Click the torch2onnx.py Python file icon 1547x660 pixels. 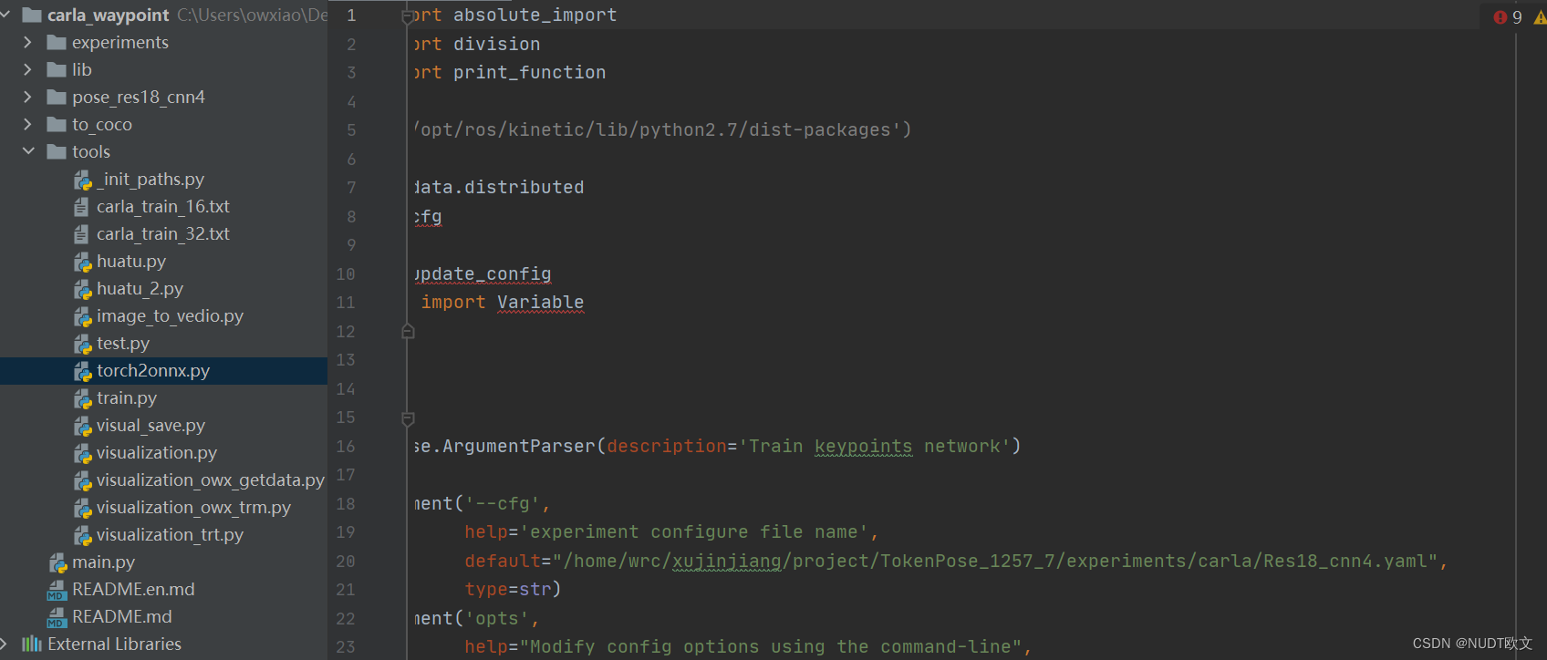(x=83, y=371)
